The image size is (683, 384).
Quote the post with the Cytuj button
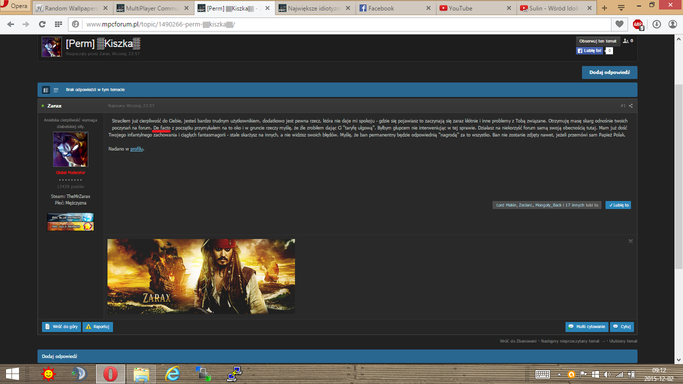(622, 326)
